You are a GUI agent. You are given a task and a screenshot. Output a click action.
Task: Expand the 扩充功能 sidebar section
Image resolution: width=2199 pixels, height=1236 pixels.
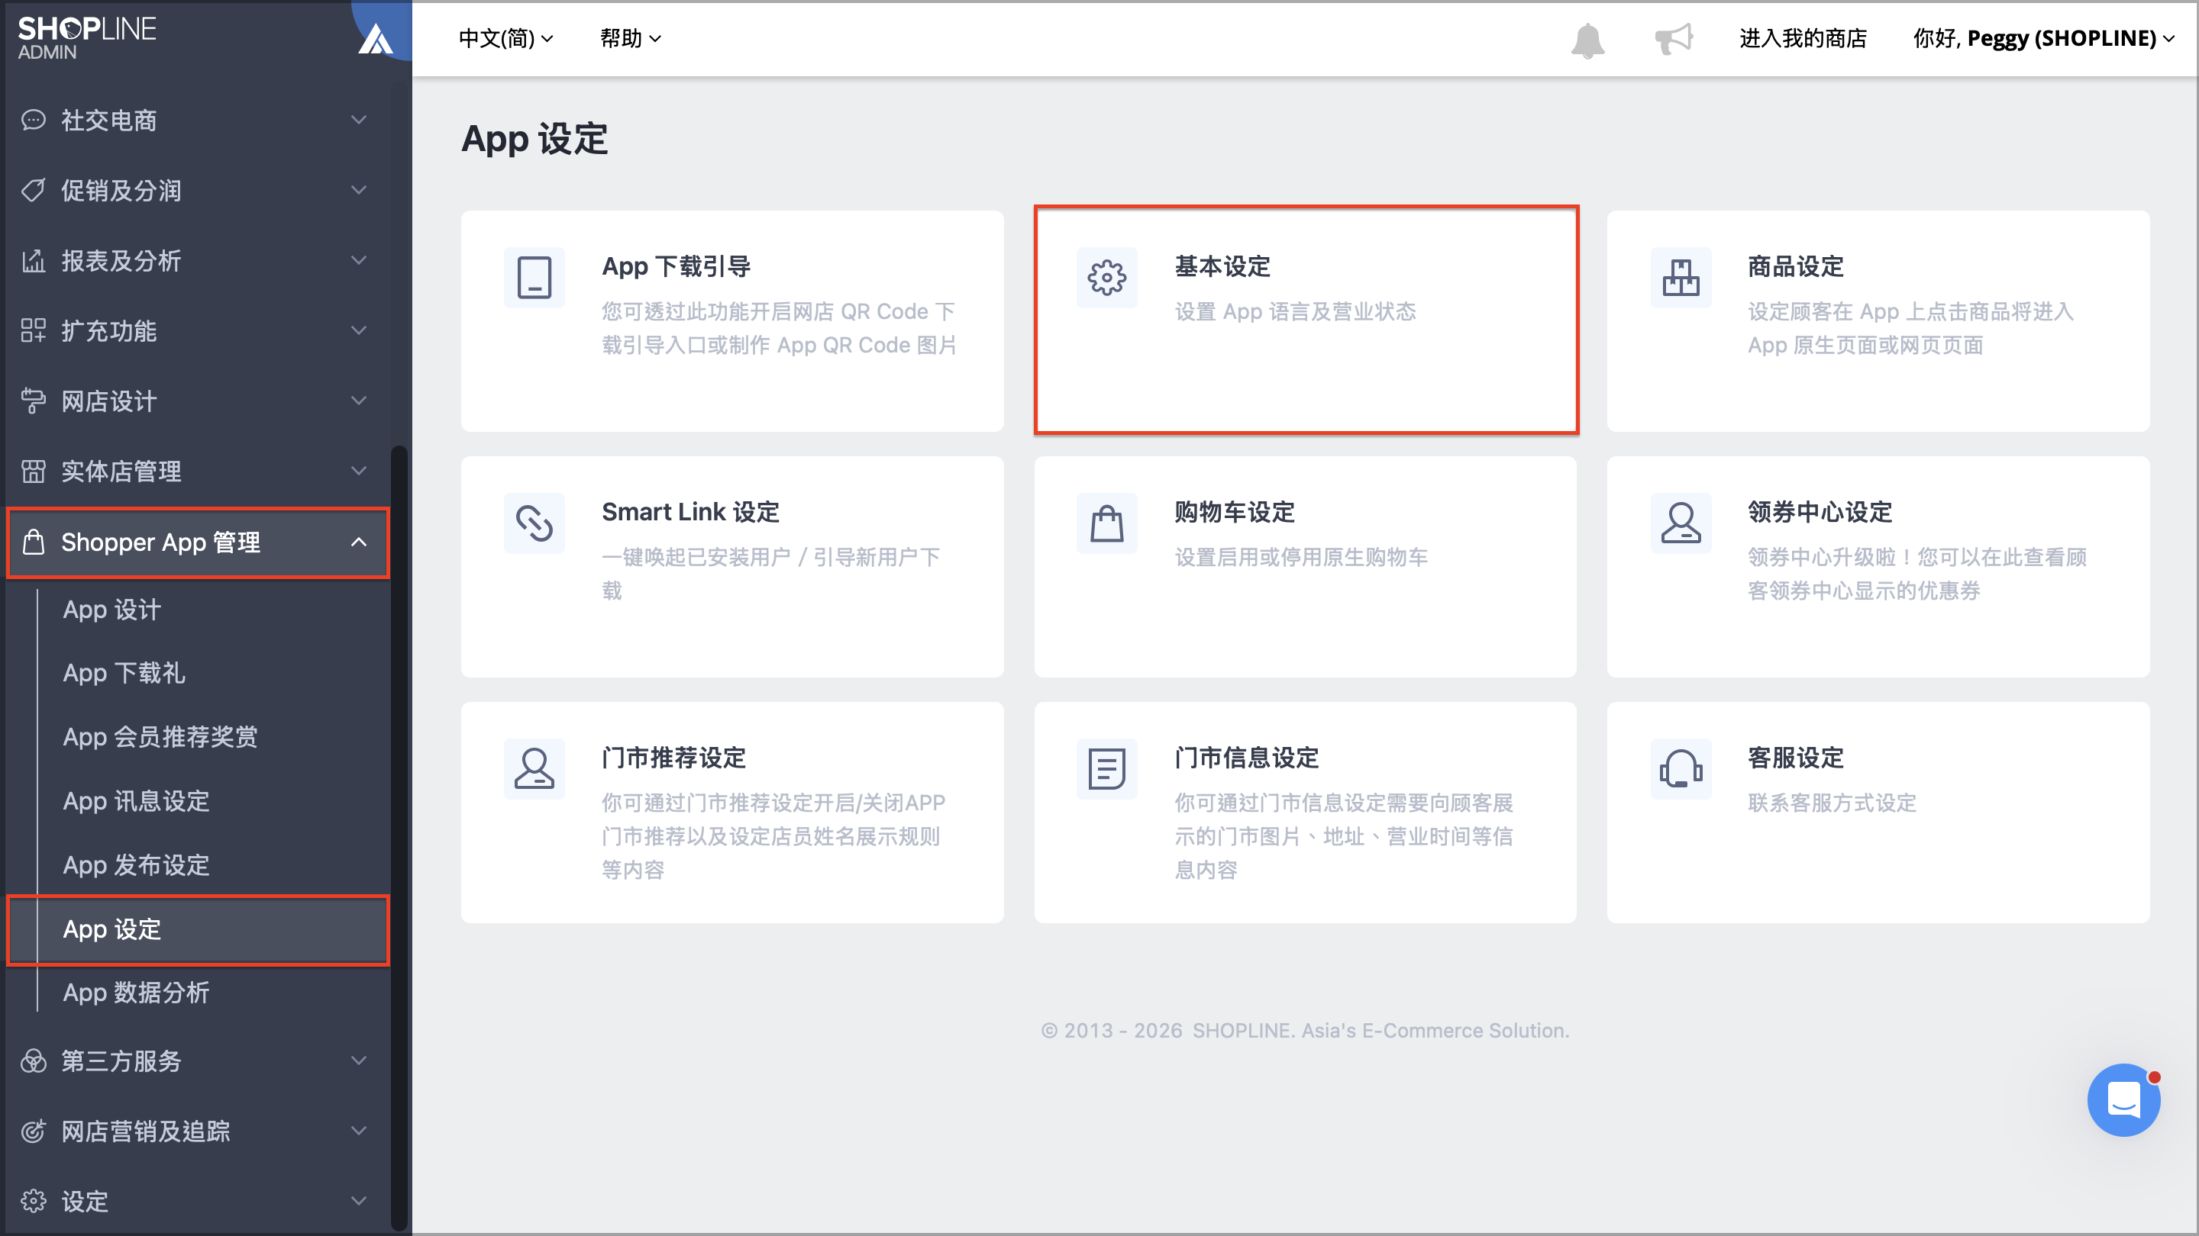tap(197, 330)
